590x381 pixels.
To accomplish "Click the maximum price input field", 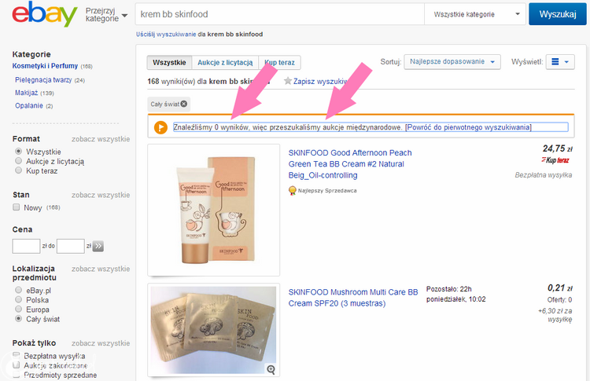I will pyautogui.click(x=70, y=246).
